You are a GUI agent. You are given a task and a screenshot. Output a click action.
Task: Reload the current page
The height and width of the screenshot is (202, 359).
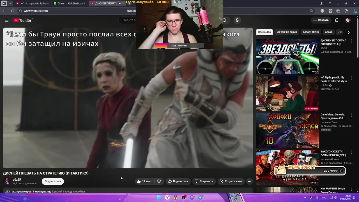(x=13, y=11)
